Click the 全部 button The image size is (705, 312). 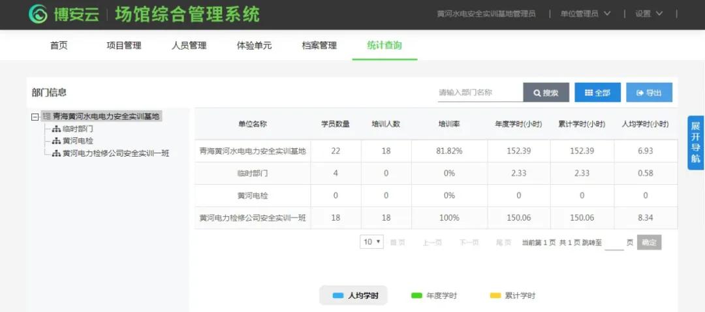[x=597, y=93]
